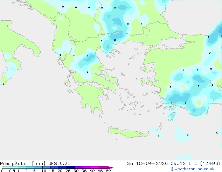Click the island of Crete on map
The image size is (222, 172).
[x=128, y=133]
